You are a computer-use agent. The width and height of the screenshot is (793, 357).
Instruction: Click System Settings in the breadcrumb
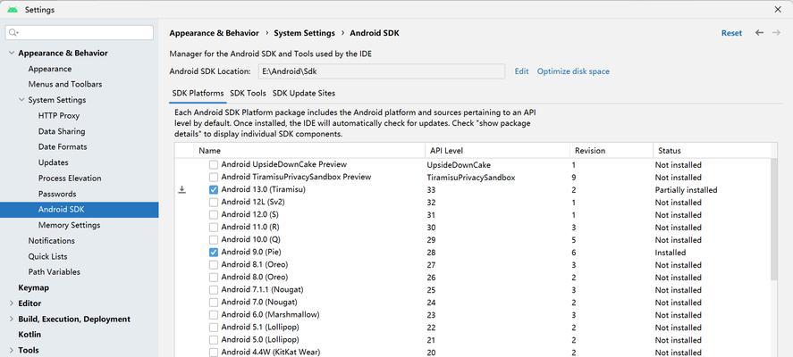click(305, 33)
